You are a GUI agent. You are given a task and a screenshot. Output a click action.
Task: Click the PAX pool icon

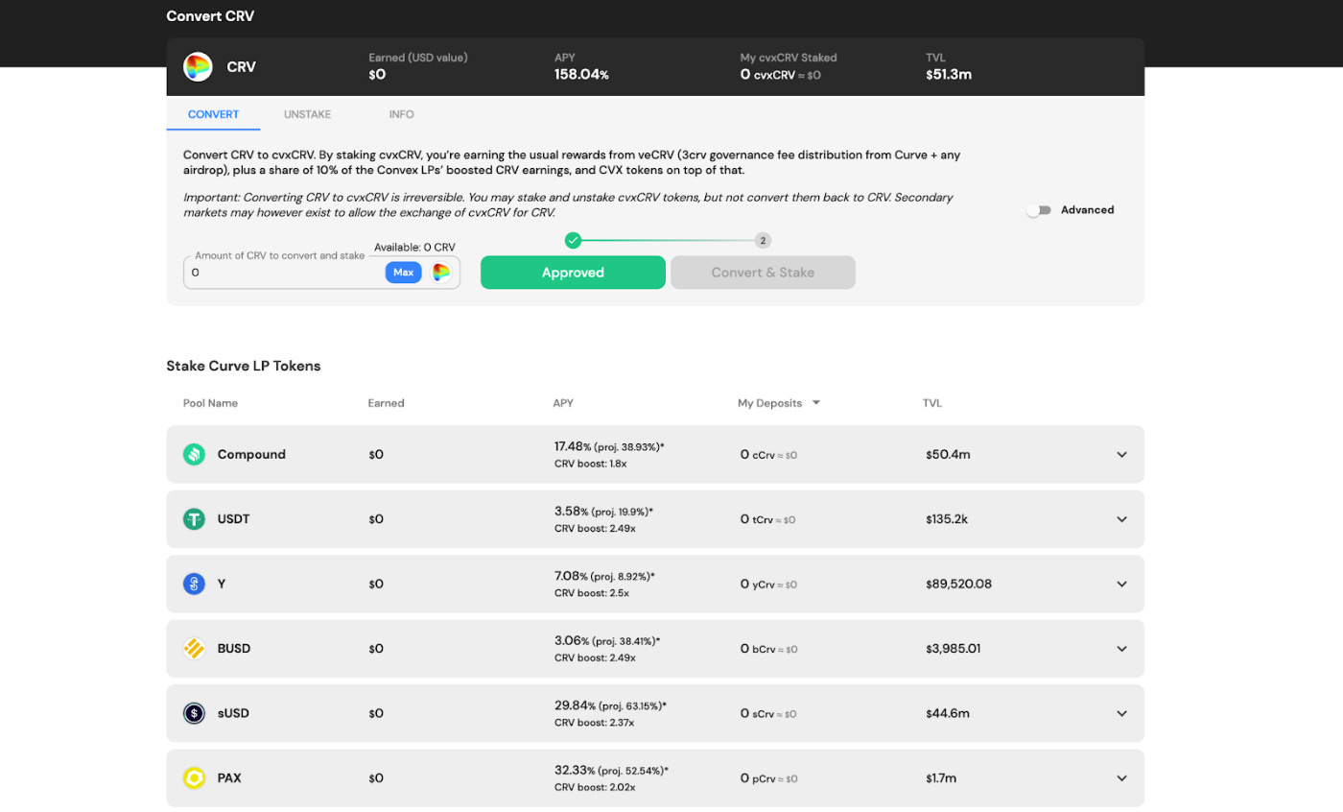[x=195, y=778]
